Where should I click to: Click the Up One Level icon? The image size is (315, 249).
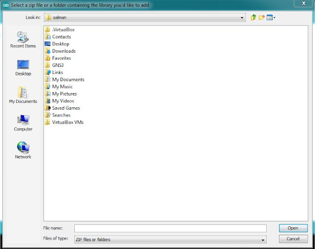coord(253,18)
